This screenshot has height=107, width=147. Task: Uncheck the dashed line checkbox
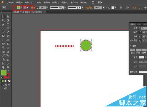pyautogui.click(x=131, y=46)
